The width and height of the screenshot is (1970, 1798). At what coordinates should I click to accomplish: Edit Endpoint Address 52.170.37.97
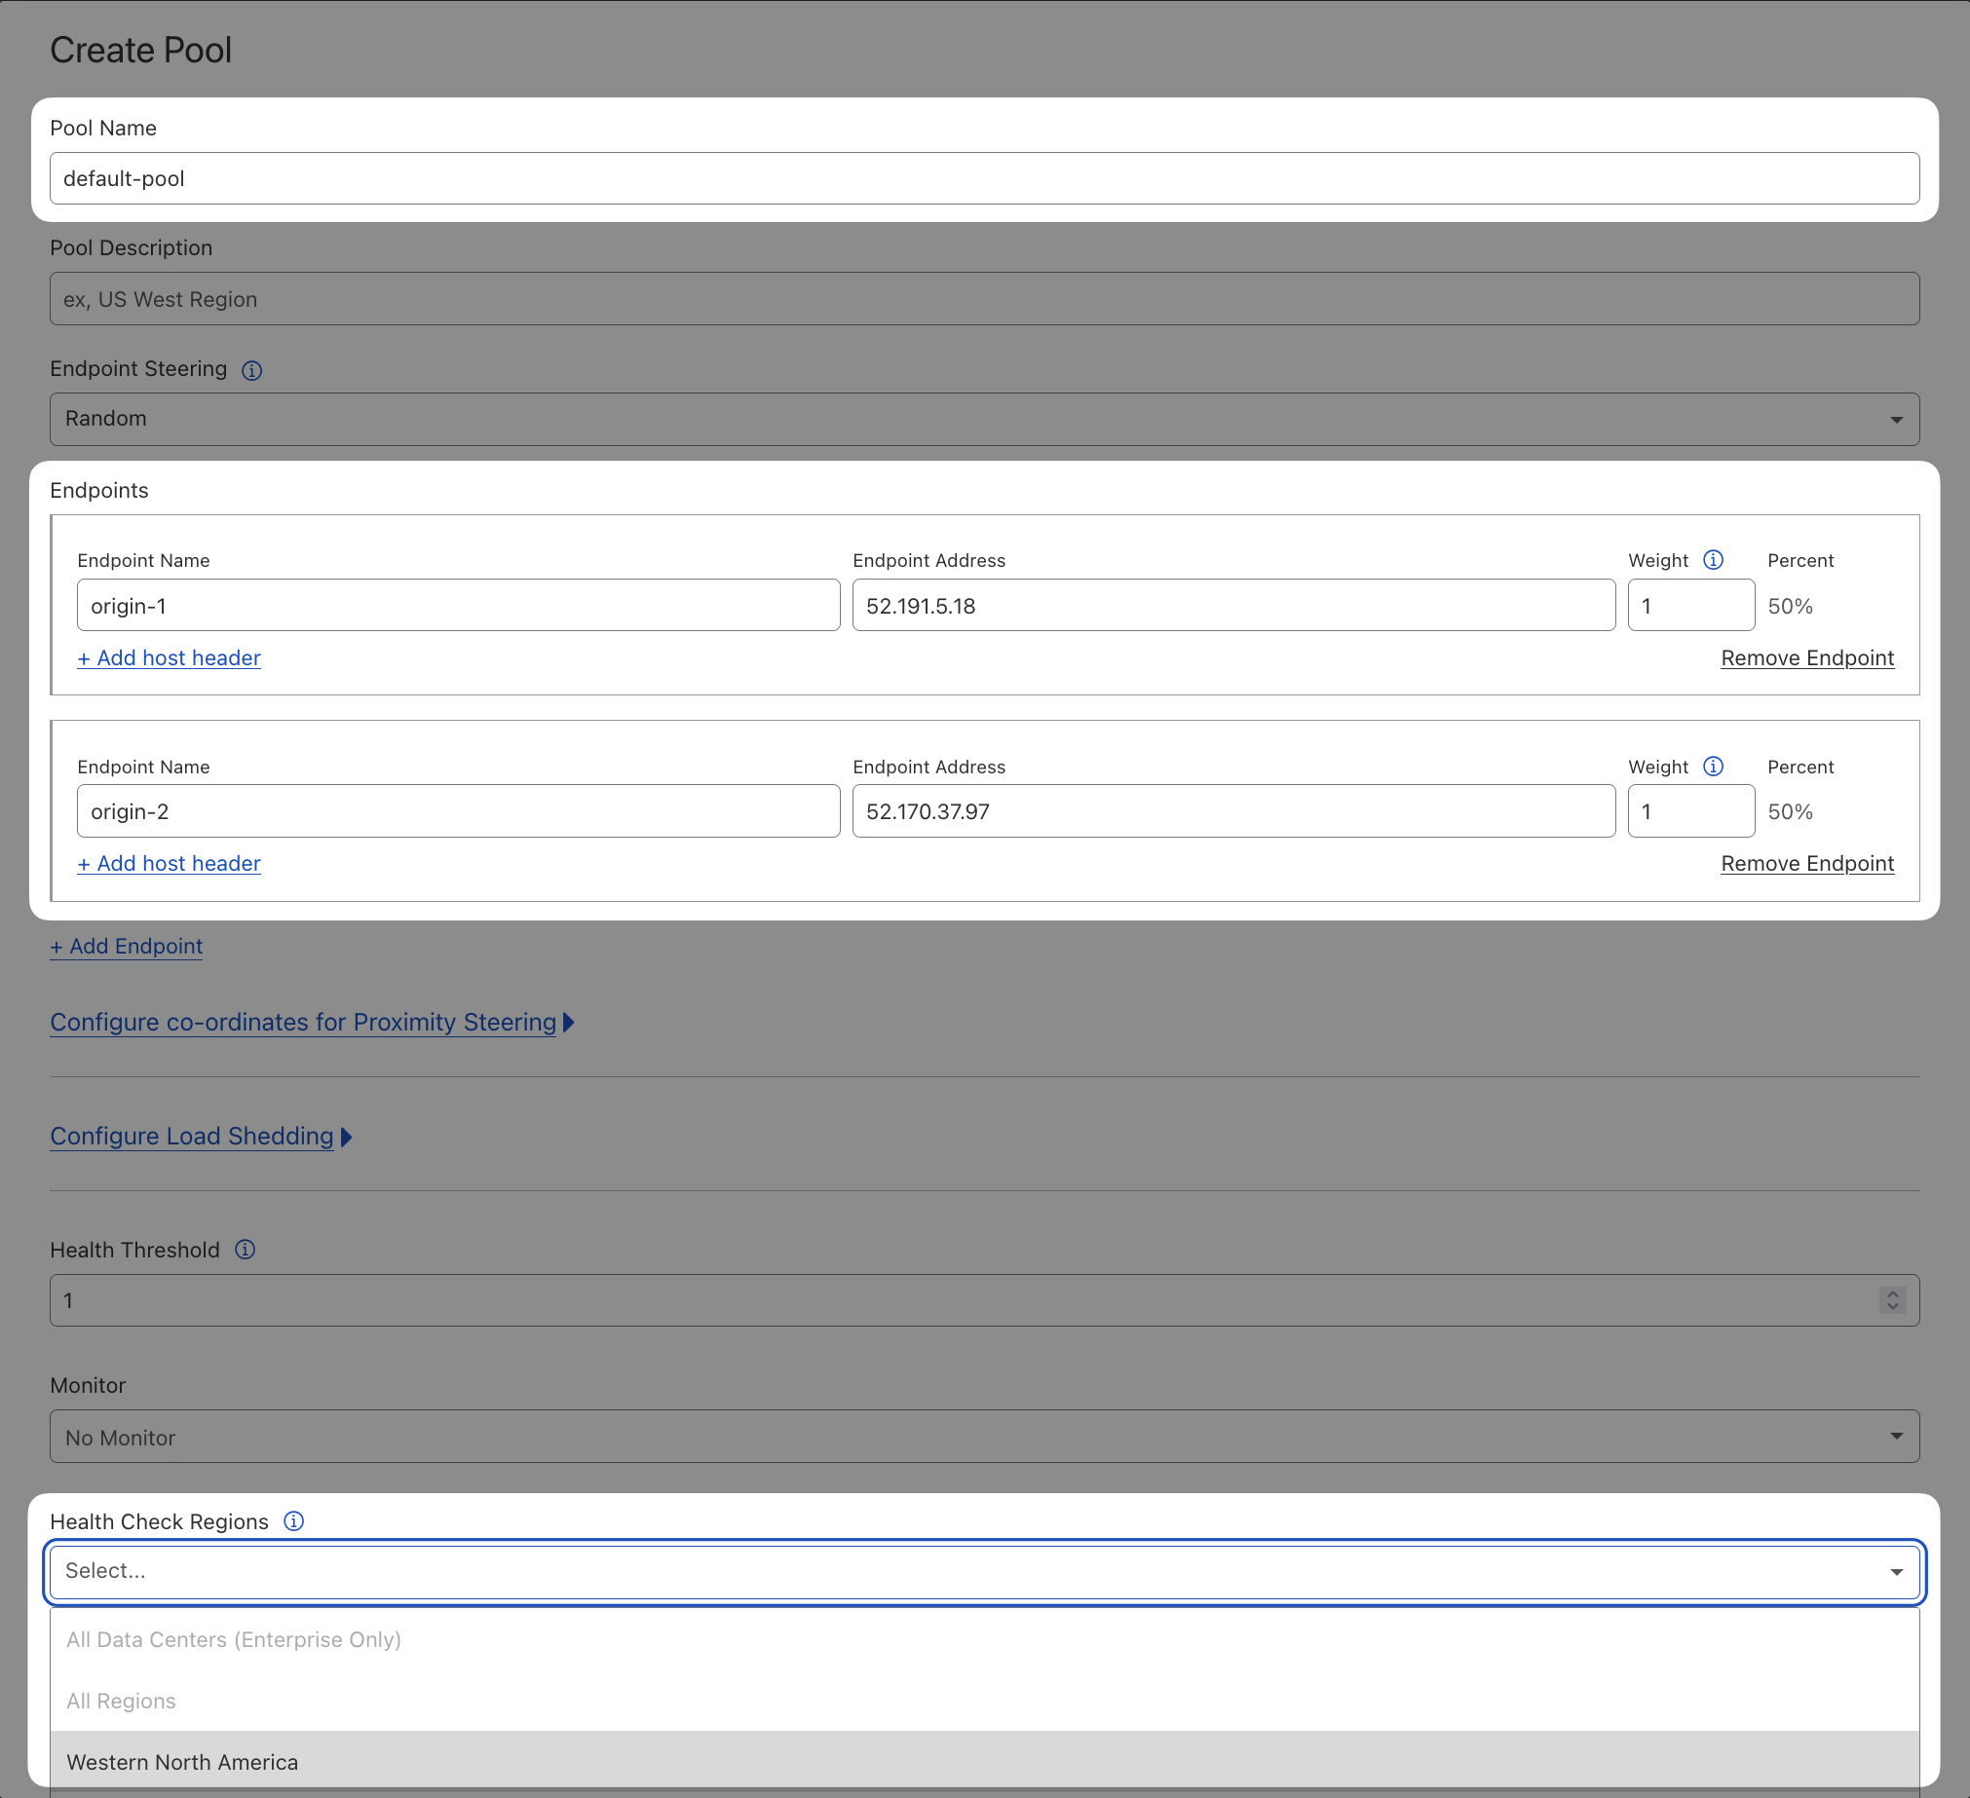tap(1233, 810)
